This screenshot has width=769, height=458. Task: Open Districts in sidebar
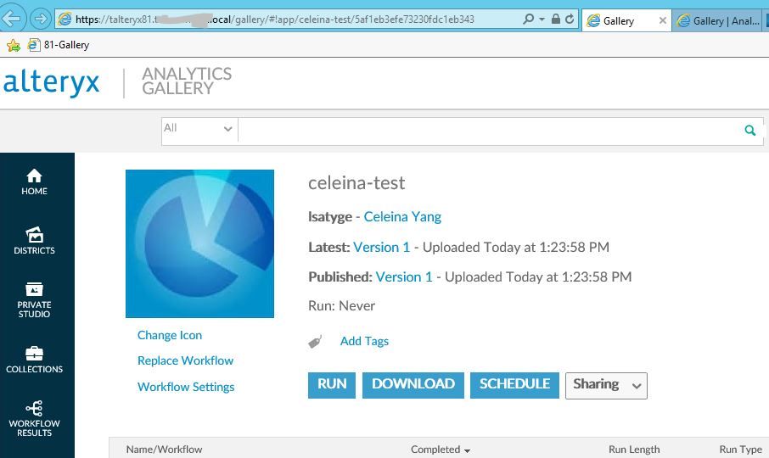point(34,241)
